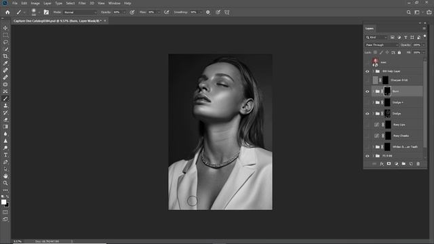Select the Lasso tool
Viewport: 434px width, 244px height.
pyautogui.click(x=5, y=42)
